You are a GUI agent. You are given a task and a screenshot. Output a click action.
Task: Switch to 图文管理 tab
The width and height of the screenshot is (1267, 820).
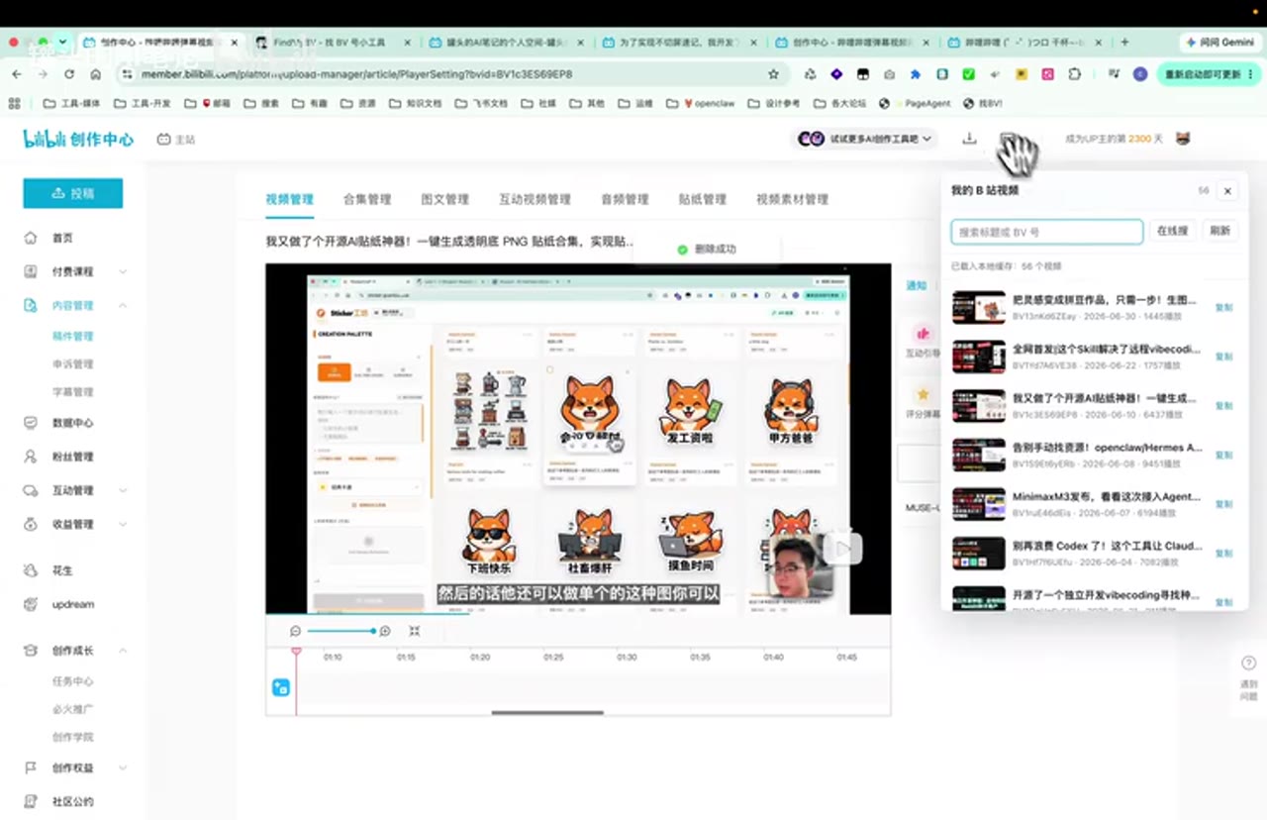tap(444, 199)
